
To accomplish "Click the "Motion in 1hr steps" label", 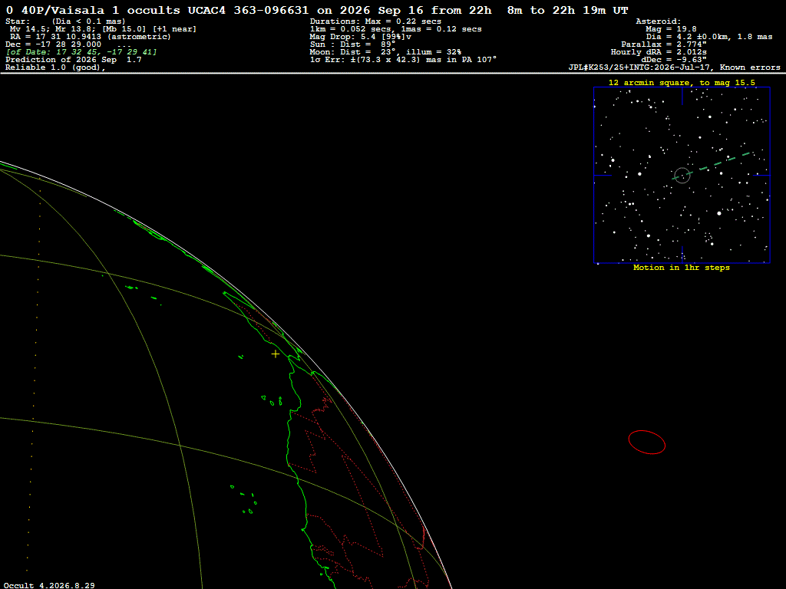I will tap(682, 268).
